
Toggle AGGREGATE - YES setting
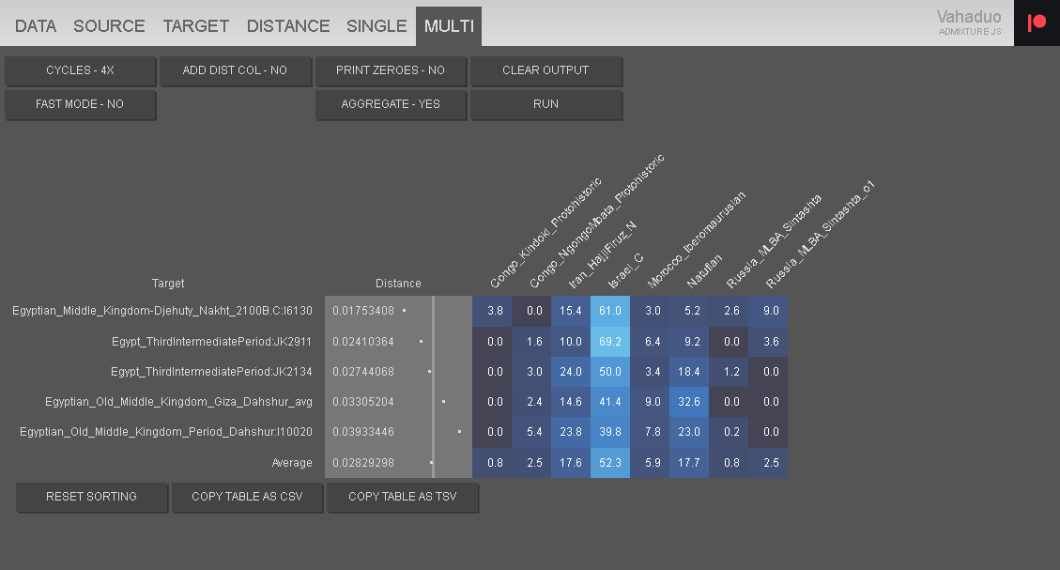(390, 104)
